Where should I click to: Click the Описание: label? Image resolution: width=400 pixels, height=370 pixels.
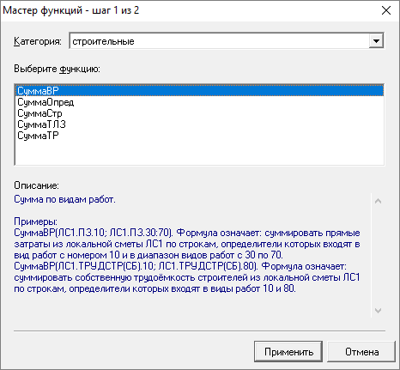[36, 185]
